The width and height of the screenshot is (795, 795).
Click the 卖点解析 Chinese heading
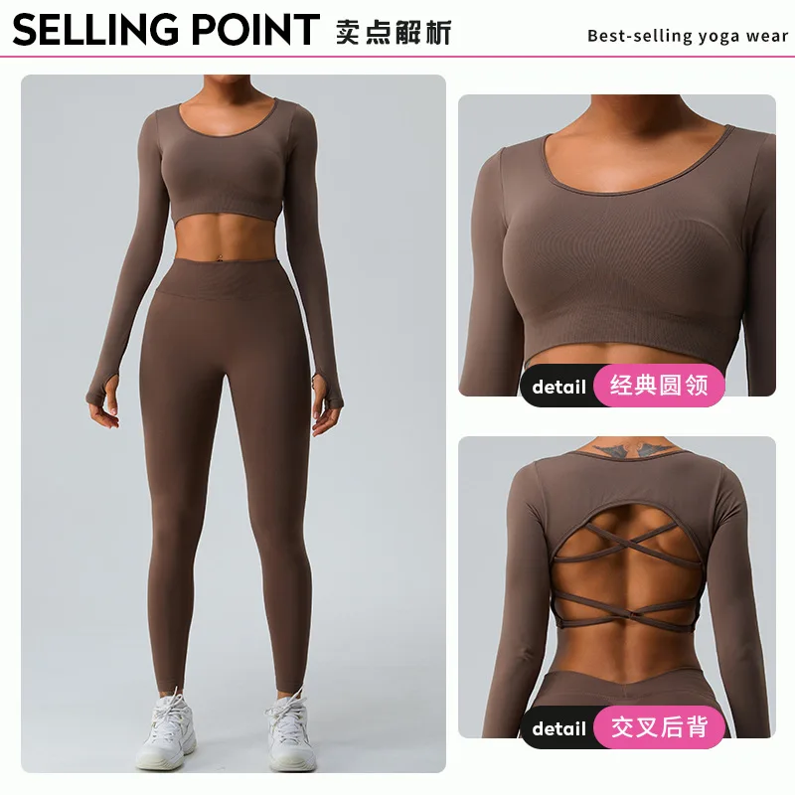click(393, 32)
